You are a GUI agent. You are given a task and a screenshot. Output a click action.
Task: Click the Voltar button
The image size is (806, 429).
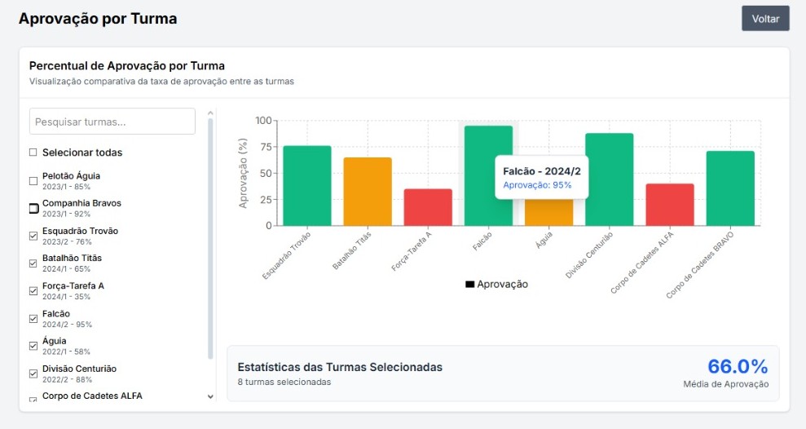pos(765,19)
